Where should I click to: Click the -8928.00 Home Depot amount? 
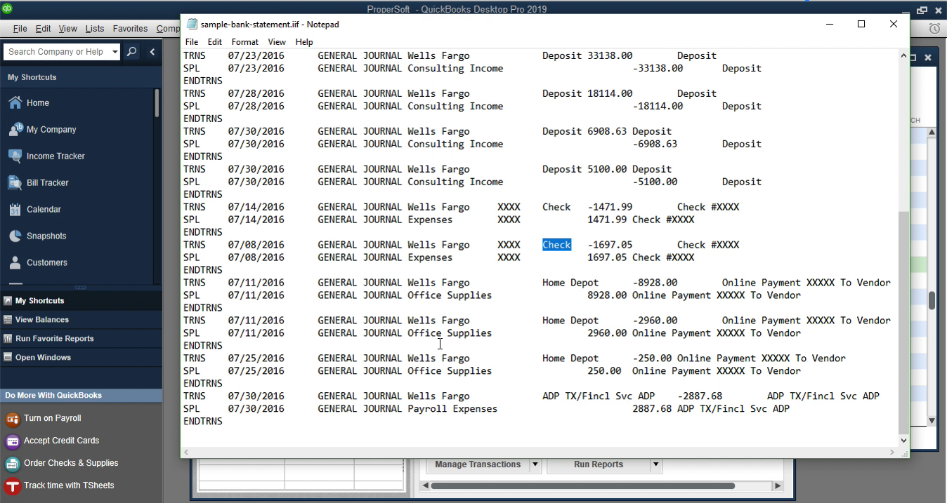655,283
